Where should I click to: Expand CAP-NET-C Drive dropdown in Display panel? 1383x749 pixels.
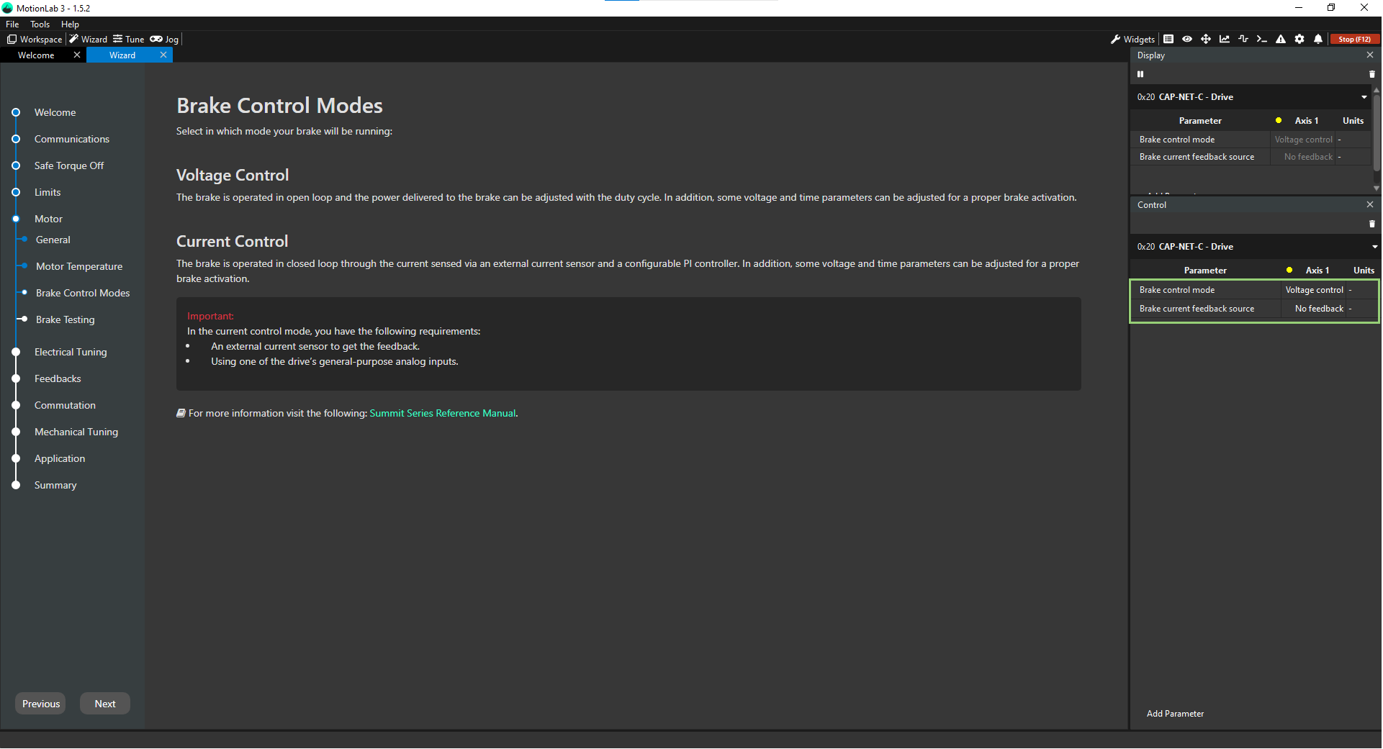1364,97
